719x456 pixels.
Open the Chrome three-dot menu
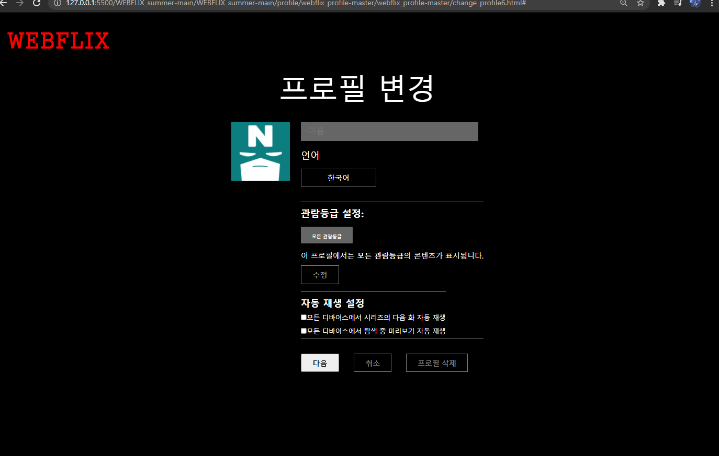(x=713, y=4)
